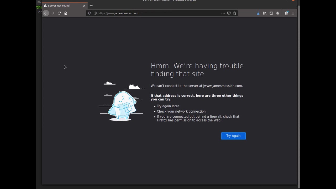
Task: Click the Try Again button
Action: point(233,136)
